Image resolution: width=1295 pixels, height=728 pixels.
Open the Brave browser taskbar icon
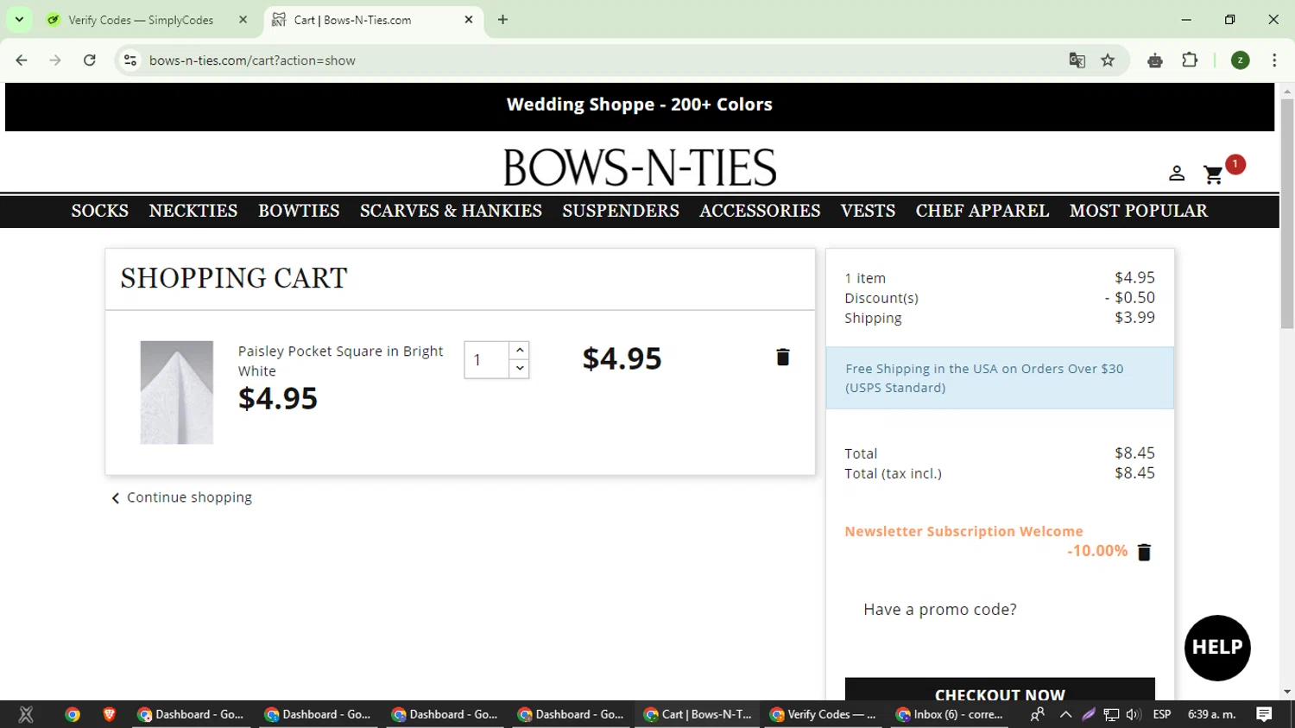pyautogui.click(x=109, y=714)
